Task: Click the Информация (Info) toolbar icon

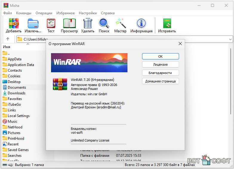Action: click(141, 25)
